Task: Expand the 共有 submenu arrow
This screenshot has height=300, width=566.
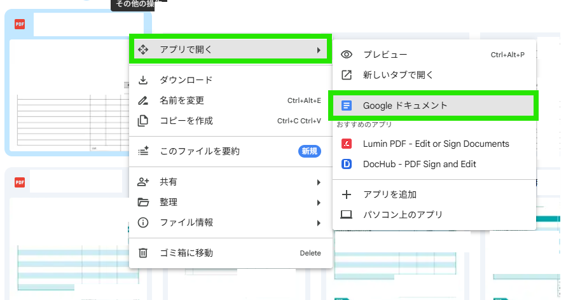Action: pyautogui.click(x=319, y=182)
